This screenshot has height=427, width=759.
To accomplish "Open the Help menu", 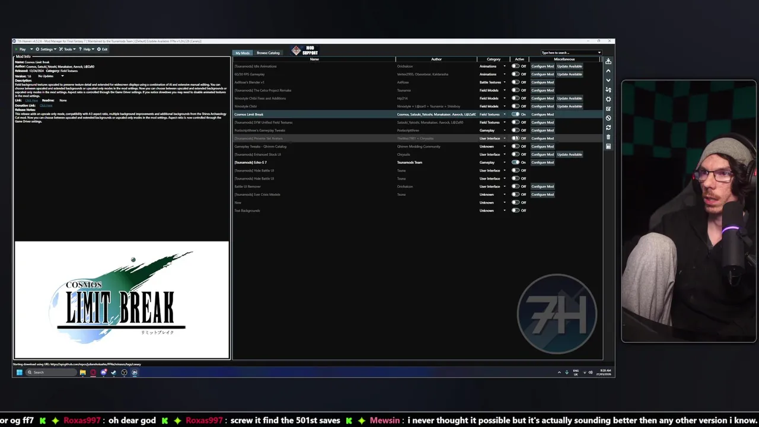I will (87, 49).
